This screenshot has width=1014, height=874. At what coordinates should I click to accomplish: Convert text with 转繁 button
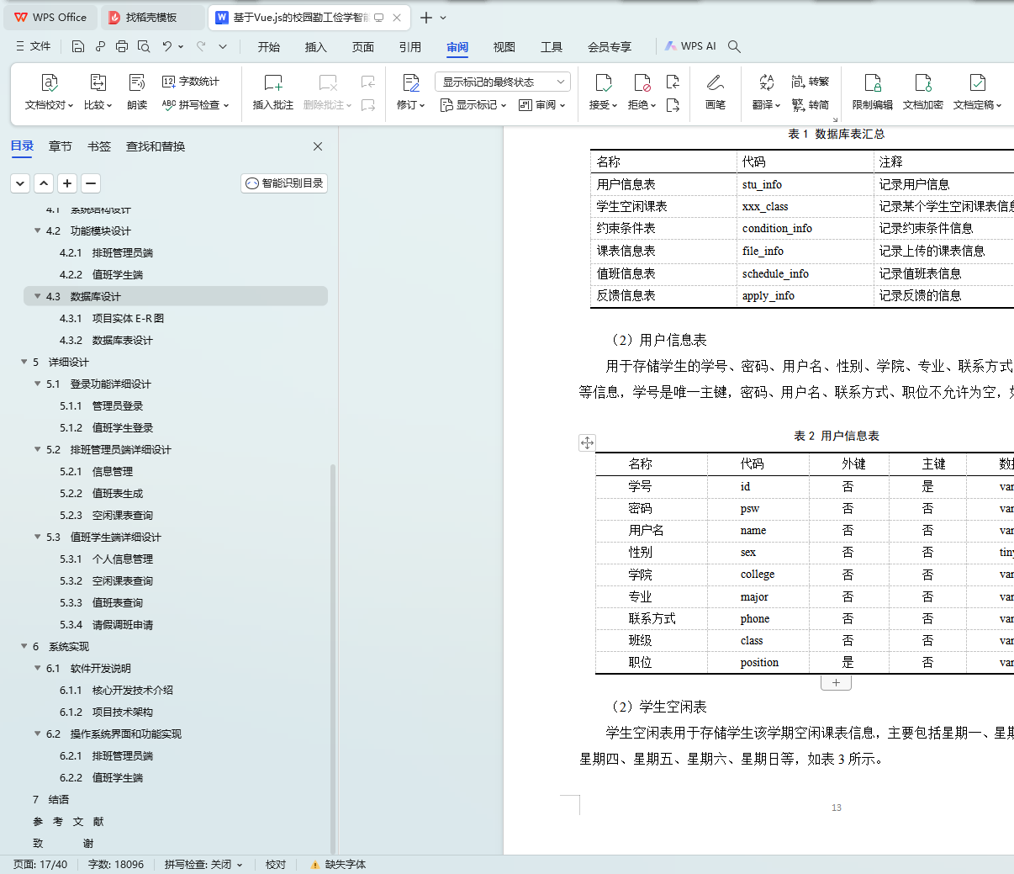click(811, 82)
